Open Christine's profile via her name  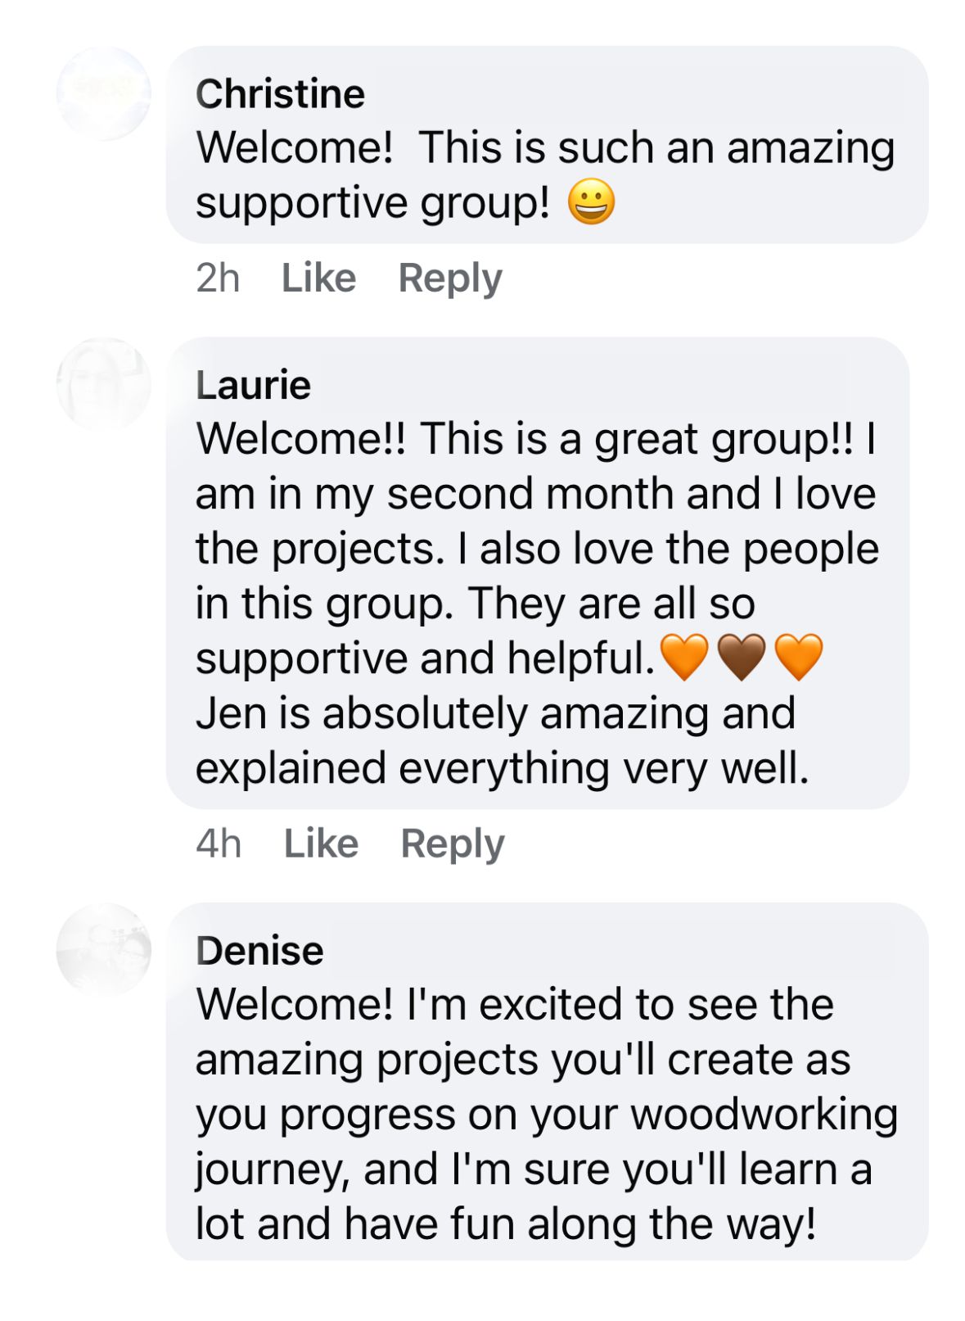tap(280, 94)
